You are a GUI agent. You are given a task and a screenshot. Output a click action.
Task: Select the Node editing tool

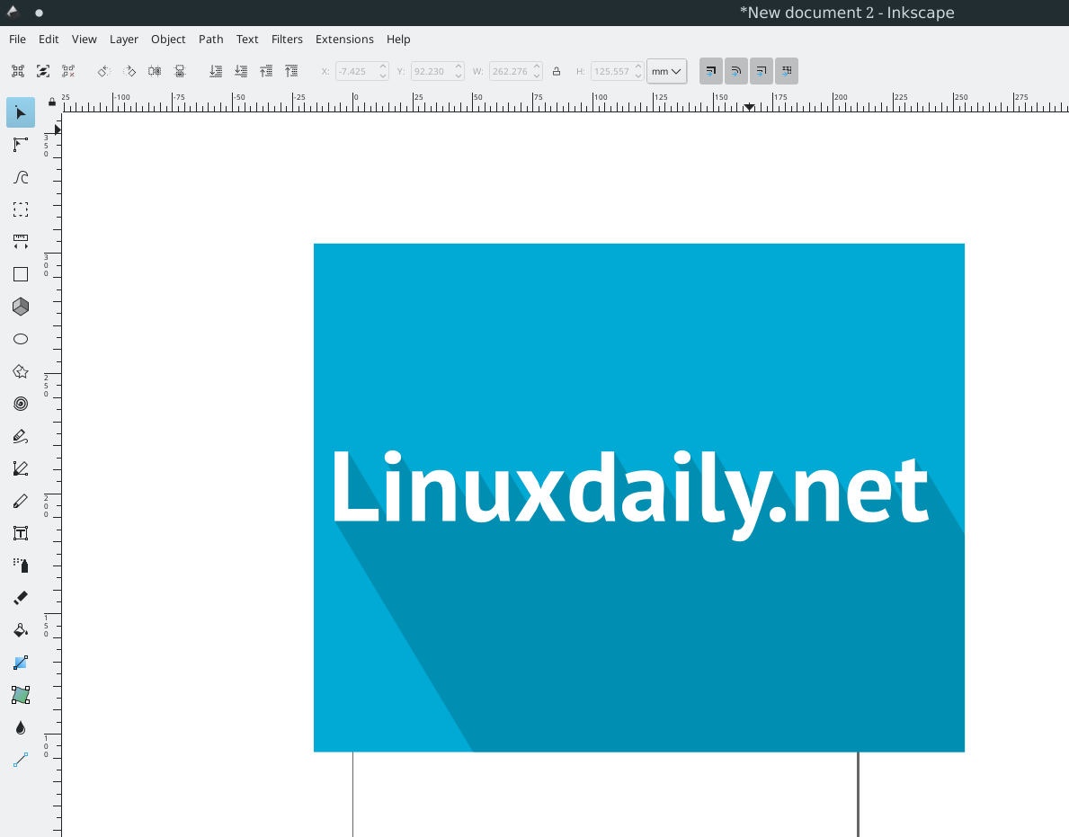(20, 145)
